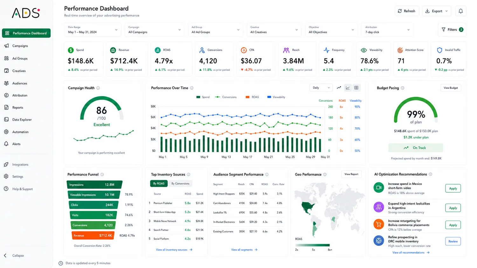The image size is (477, 268).
Task: Click View Budget button
Action: click(451, 88)
